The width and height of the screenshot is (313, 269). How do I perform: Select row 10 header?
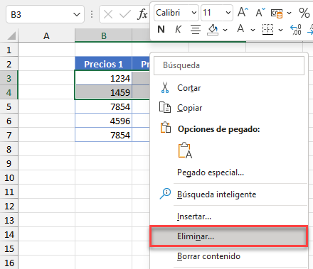9,177
